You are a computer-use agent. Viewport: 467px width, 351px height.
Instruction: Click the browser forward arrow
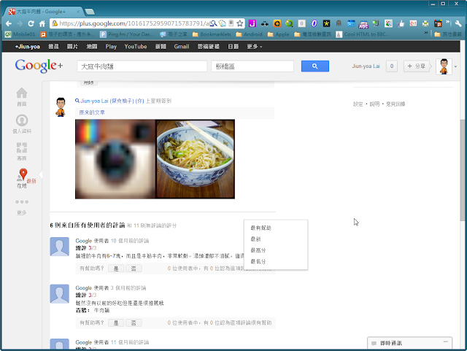pos(20,23)
